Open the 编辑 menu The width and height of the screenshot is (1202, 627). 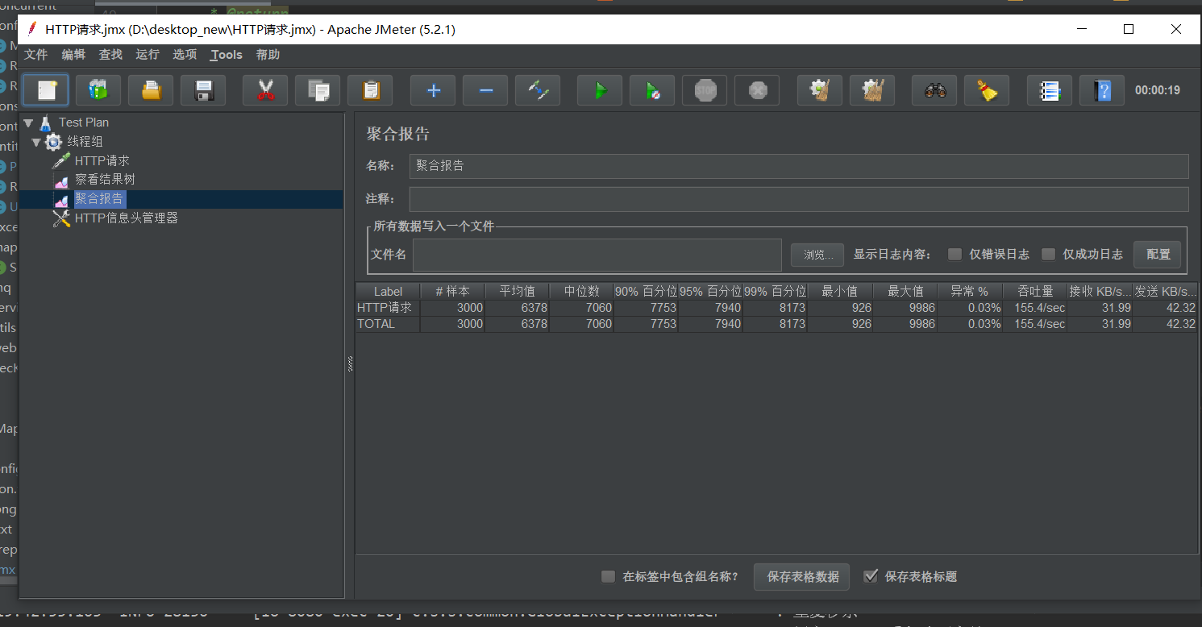click(73, 55)
